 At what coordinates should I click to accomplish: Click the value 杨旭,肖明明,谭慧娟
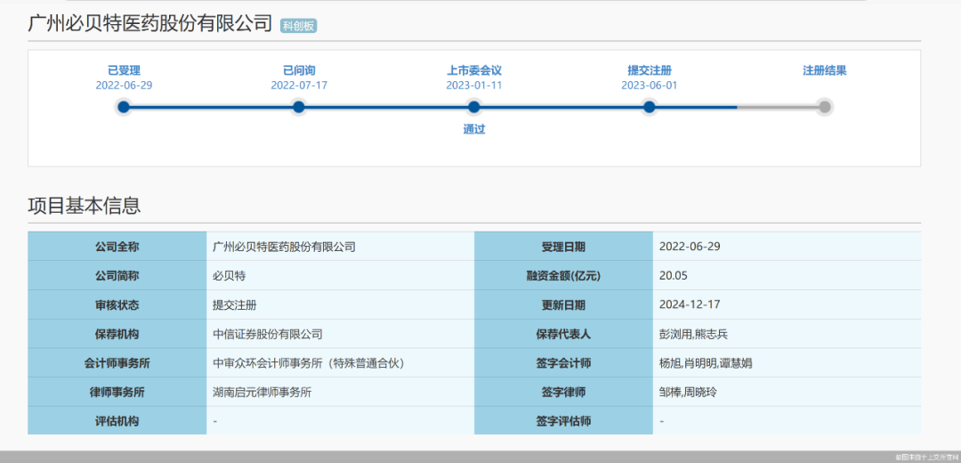tap(706, 363)
